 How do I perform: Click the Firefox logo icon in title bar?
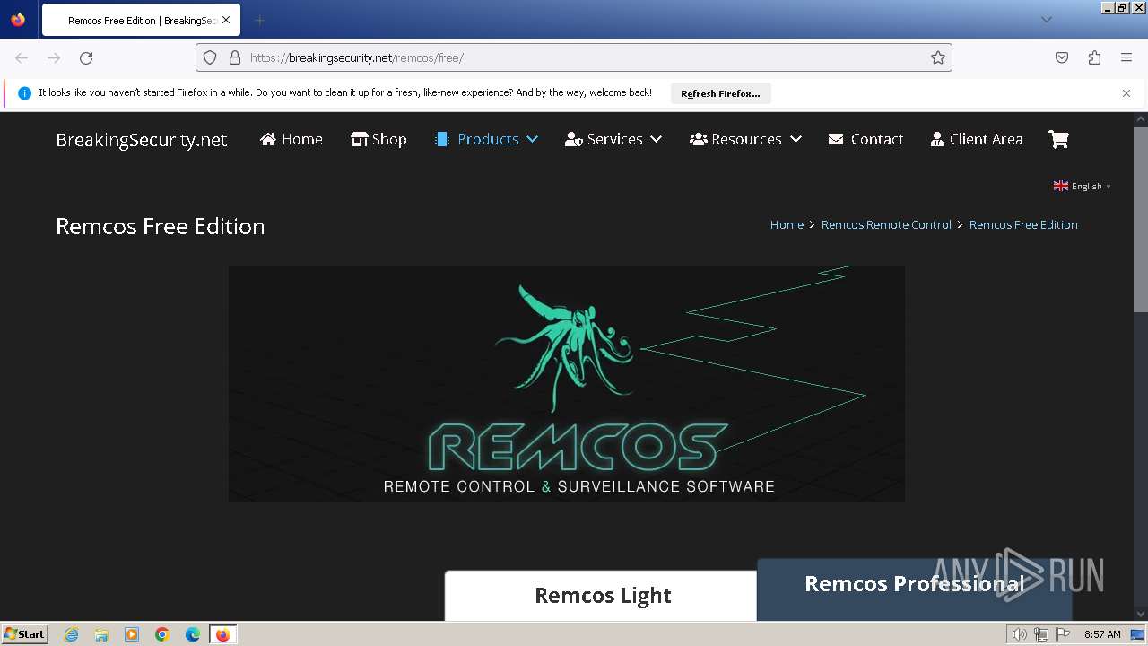click(x=18, y=20)
